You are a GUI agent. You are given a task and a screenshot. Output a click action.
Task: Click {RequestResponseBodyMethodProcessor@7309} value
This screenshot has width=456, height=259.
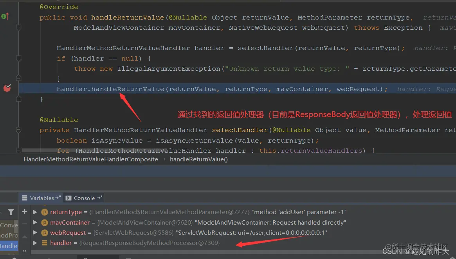tap(150, 243)
